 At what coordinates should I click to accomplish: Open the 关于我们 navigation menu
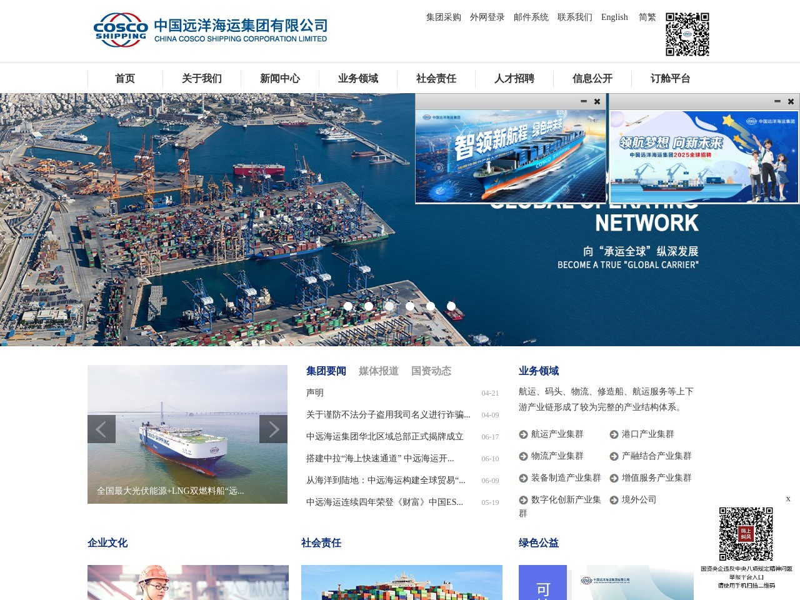coord(202,79)
